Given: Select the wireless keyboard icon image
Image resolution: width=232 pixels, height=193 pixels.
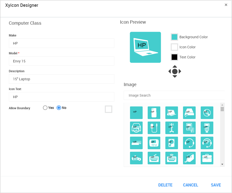Looking at the screenshot, I should (x=171, y=158).
